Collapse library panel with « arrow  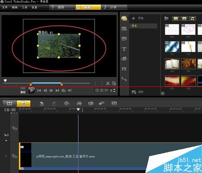point(163,93)
